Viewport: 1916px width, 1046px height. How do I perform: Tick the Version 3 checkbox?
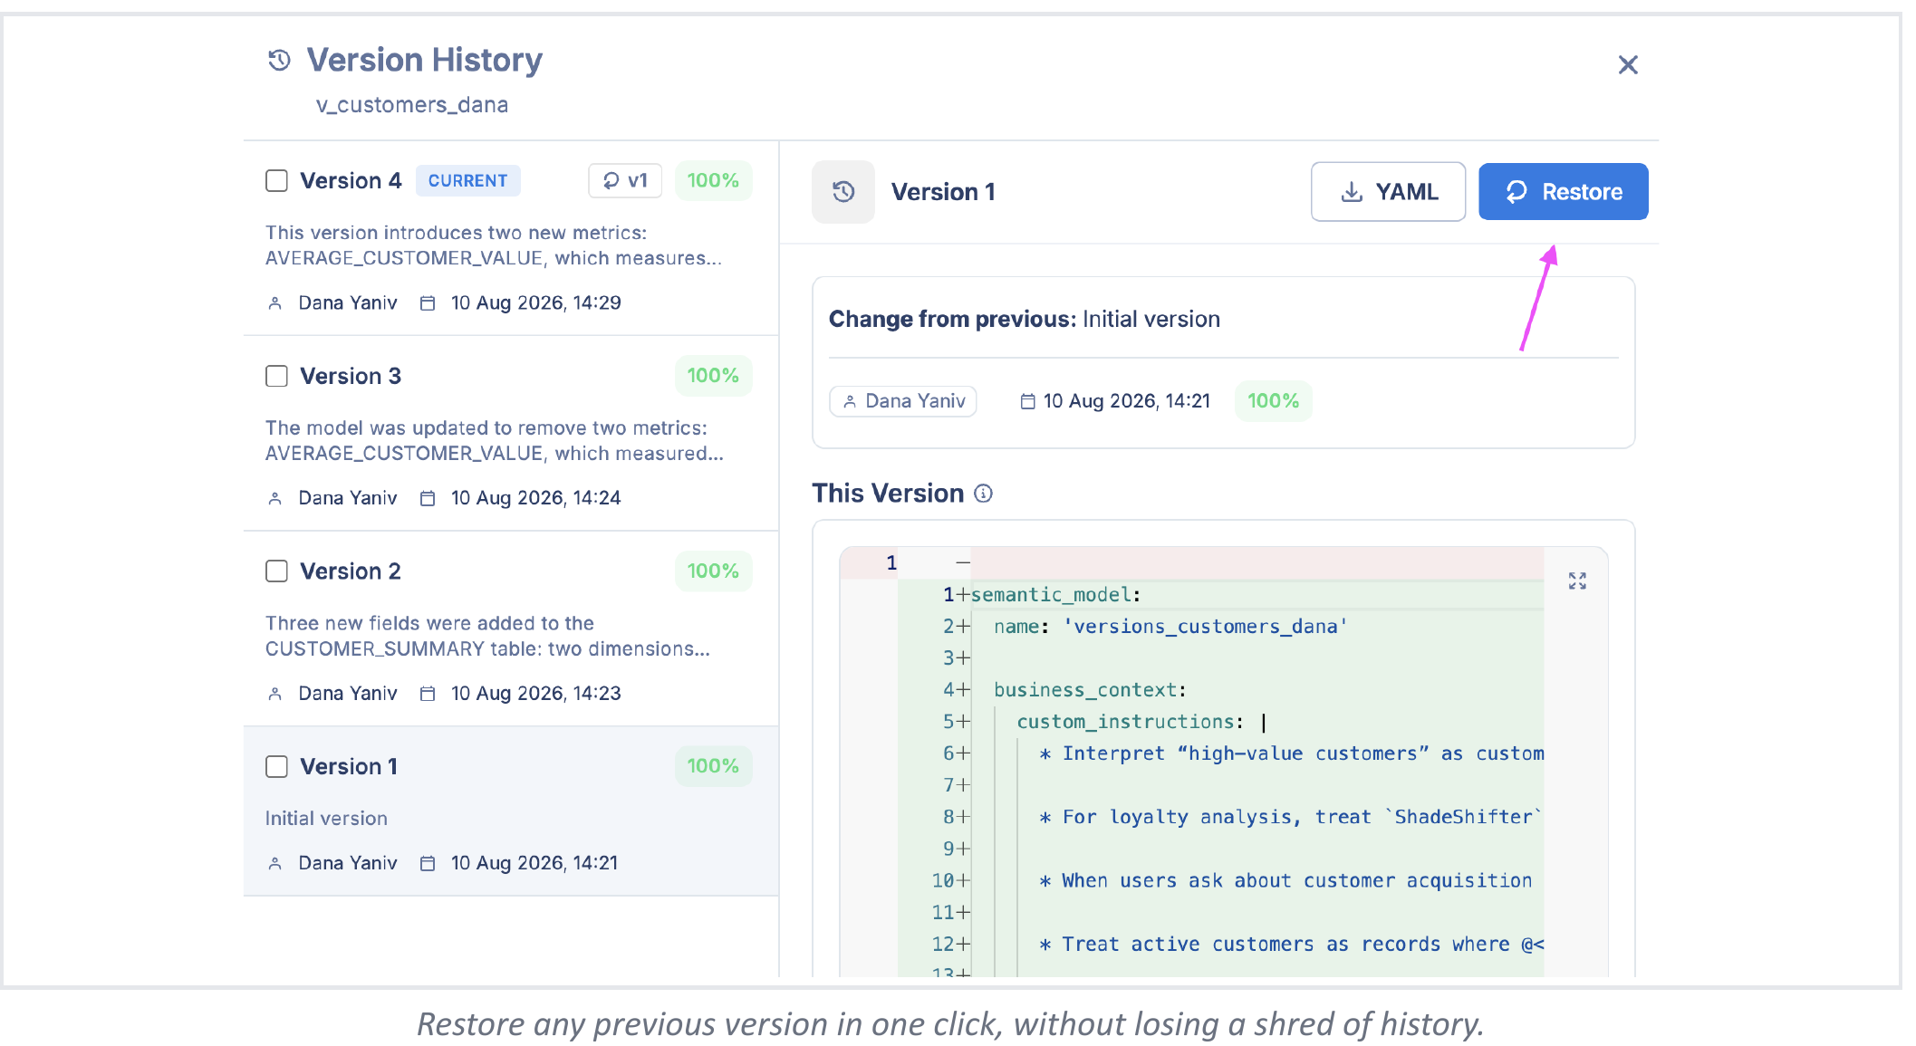coord(276,376)
